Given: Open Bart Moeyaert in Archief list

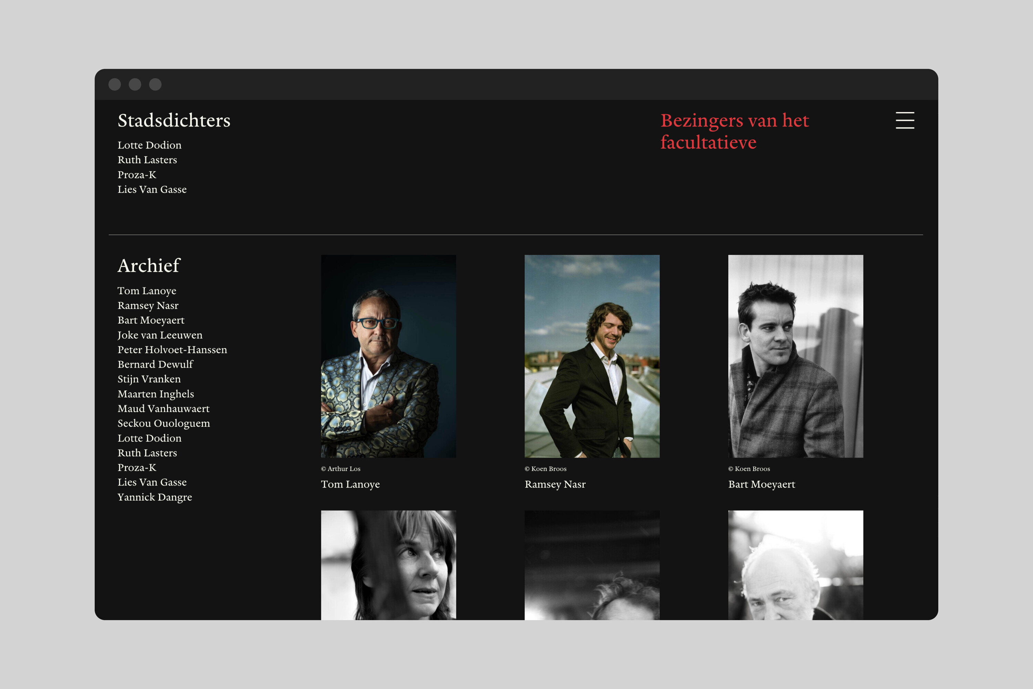Looking at the screenshot, I should [151, 320].
